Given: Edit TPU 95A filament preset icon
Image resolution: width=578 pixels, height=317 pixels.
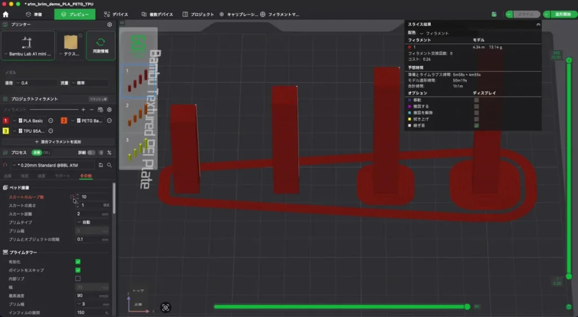Looking at the screenshot, I should pos(51,131).
